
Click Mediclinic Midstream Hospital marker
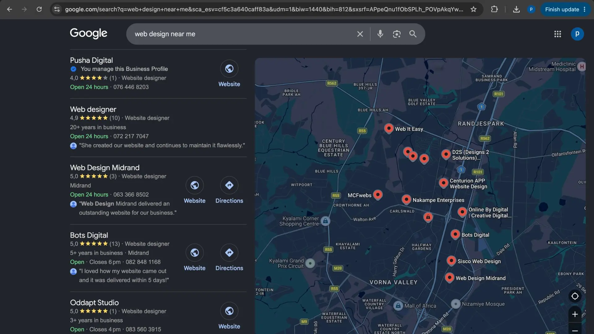point(582,66)
